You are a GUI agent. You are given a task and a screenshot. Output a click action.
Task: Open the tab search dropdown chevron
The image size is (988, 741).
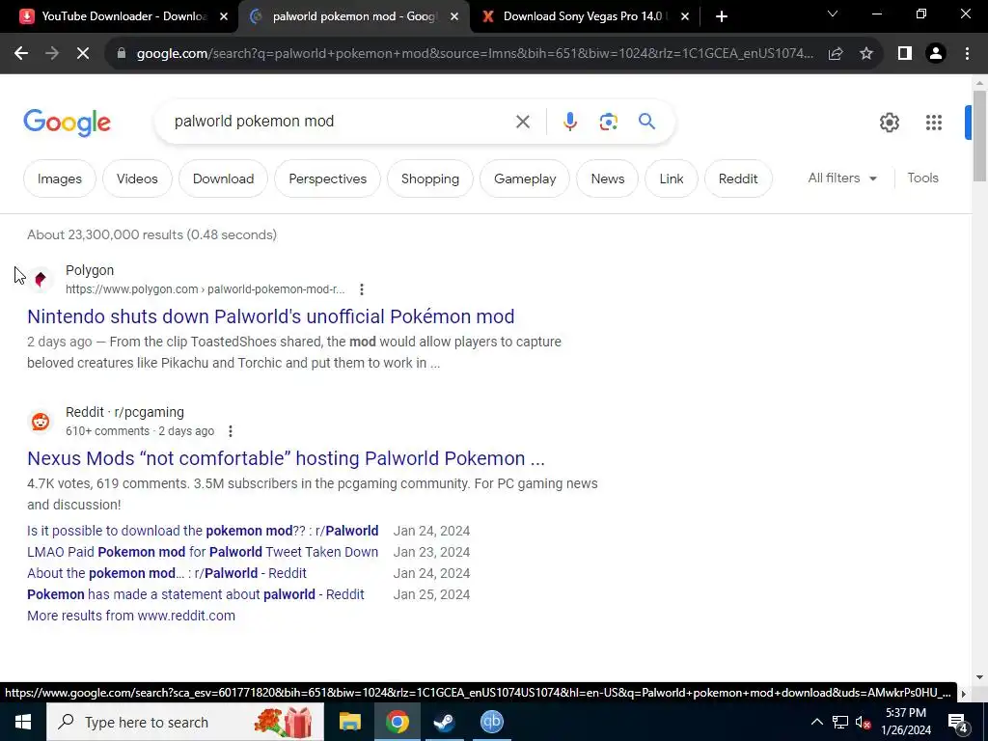click(833, 14)
